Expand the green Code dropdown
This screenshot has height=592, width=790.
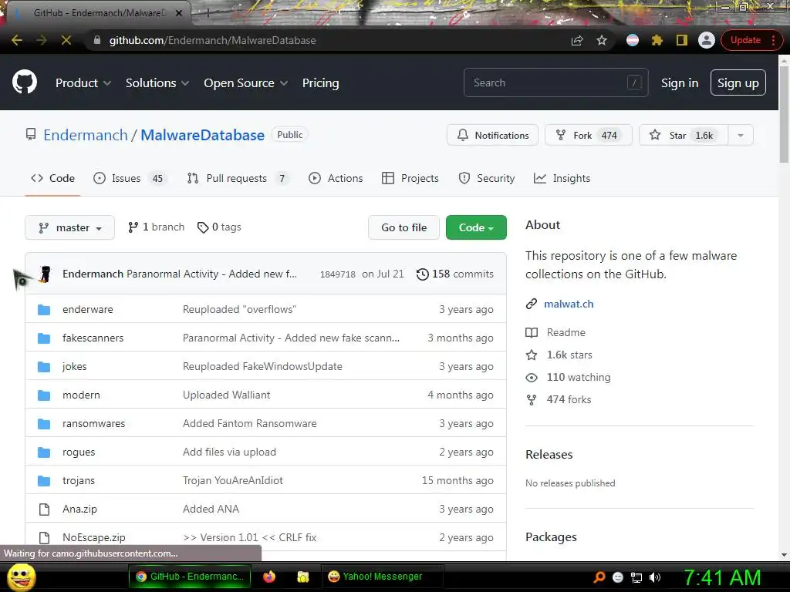coord(476,227)
